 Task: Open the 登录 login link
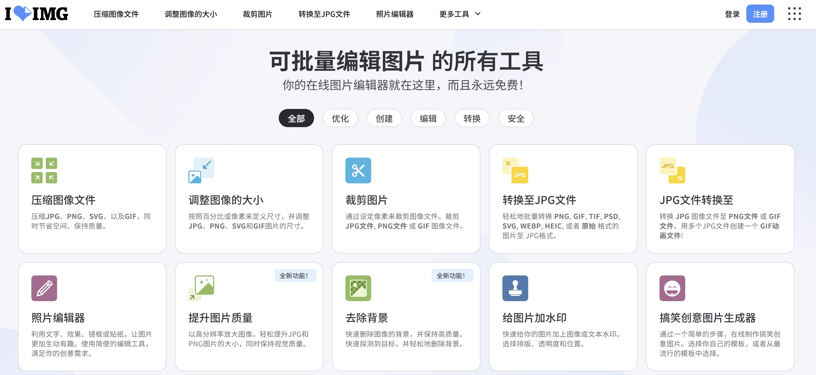(x=732, y=14)
